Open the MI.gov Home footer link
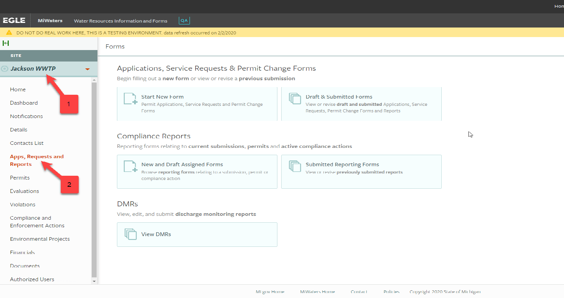The height and width of the screenshot is (298, 564). click(270, 292)
